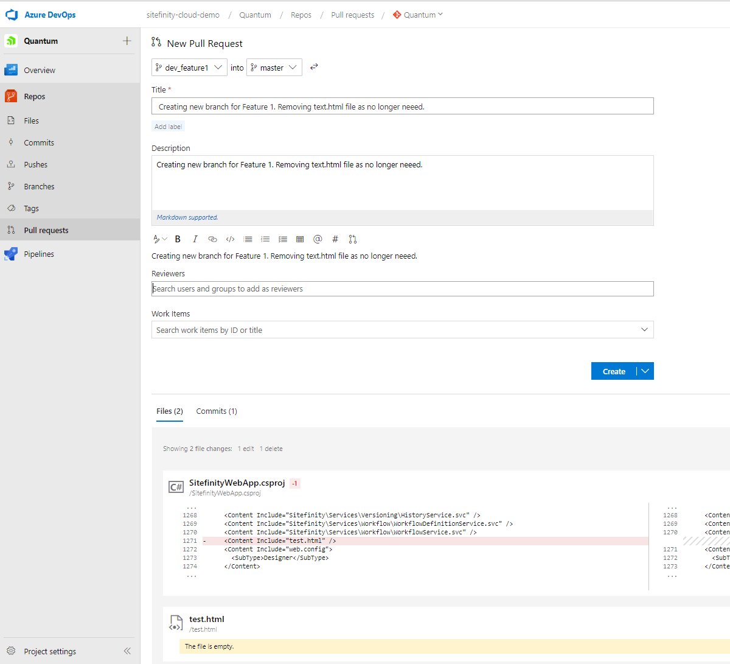Insert a table into the description
The image size is (730, 664).
tap(300, 239)
